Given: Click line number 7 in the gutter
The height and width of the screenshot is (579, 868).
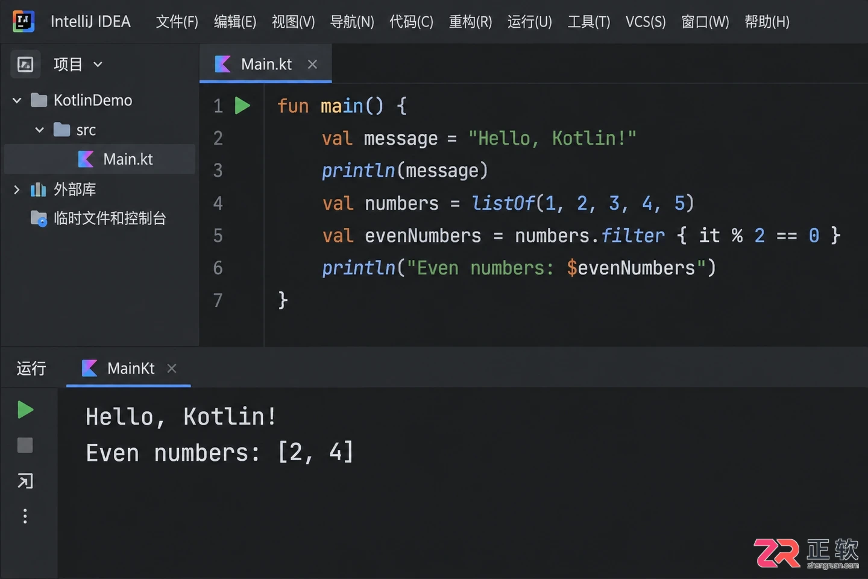Looking at the screenshot, I should coord(218,300).
